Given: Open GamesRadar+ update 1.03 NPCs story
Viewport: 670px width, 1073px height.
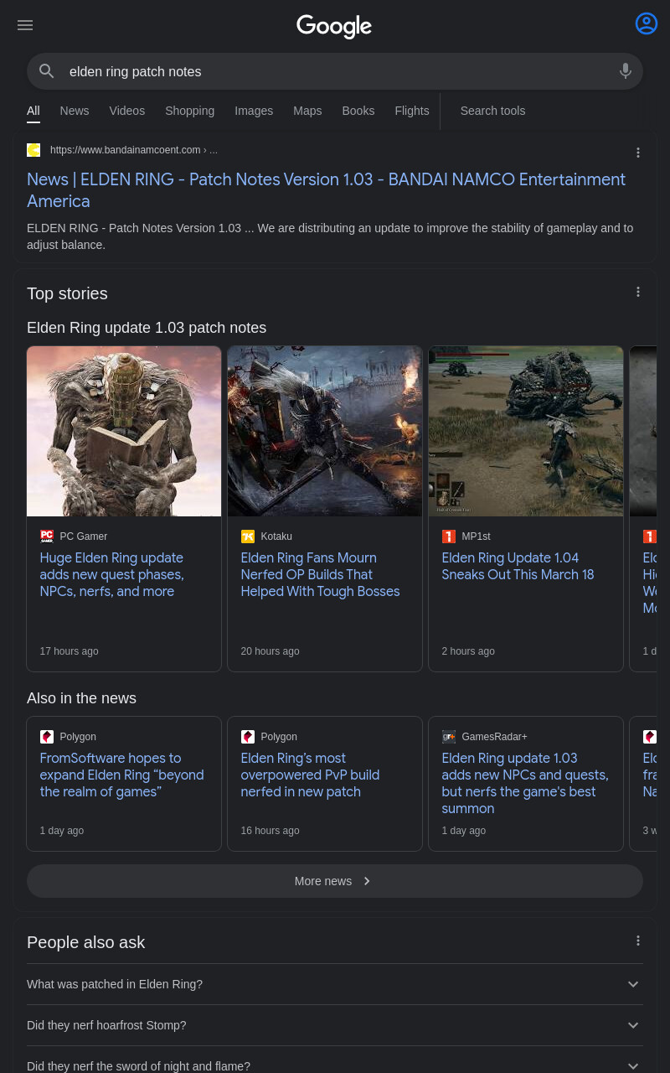Looking at the screenshot, I should 525,783.
